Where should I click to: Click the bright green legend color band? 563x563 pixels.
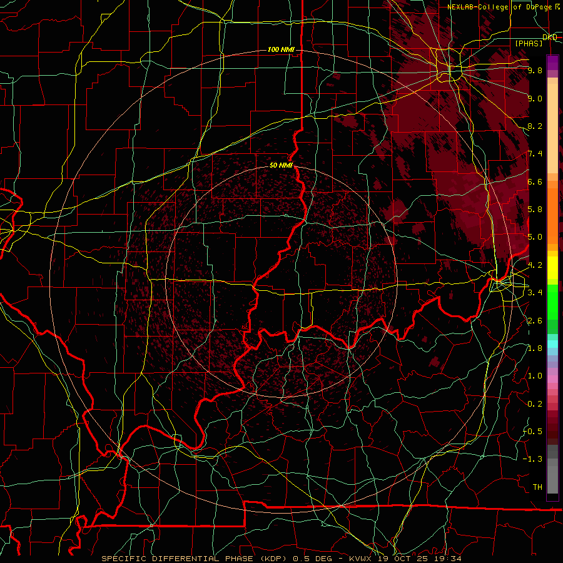pos(552,302)
